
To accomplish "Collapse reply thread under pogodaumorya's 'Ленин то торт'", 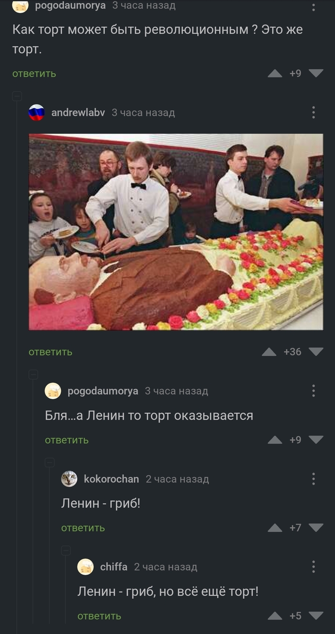I will (33, 374).
